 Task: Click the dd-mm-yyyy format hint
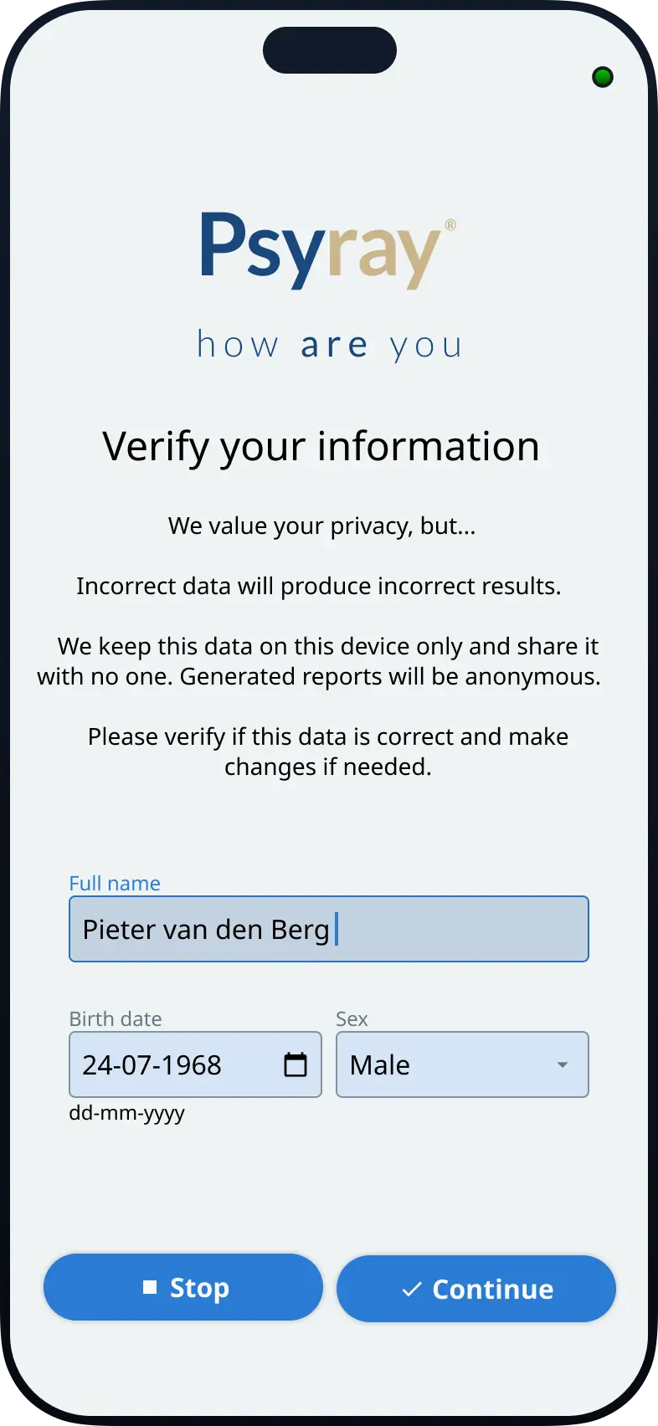(x=126, y=1113)
